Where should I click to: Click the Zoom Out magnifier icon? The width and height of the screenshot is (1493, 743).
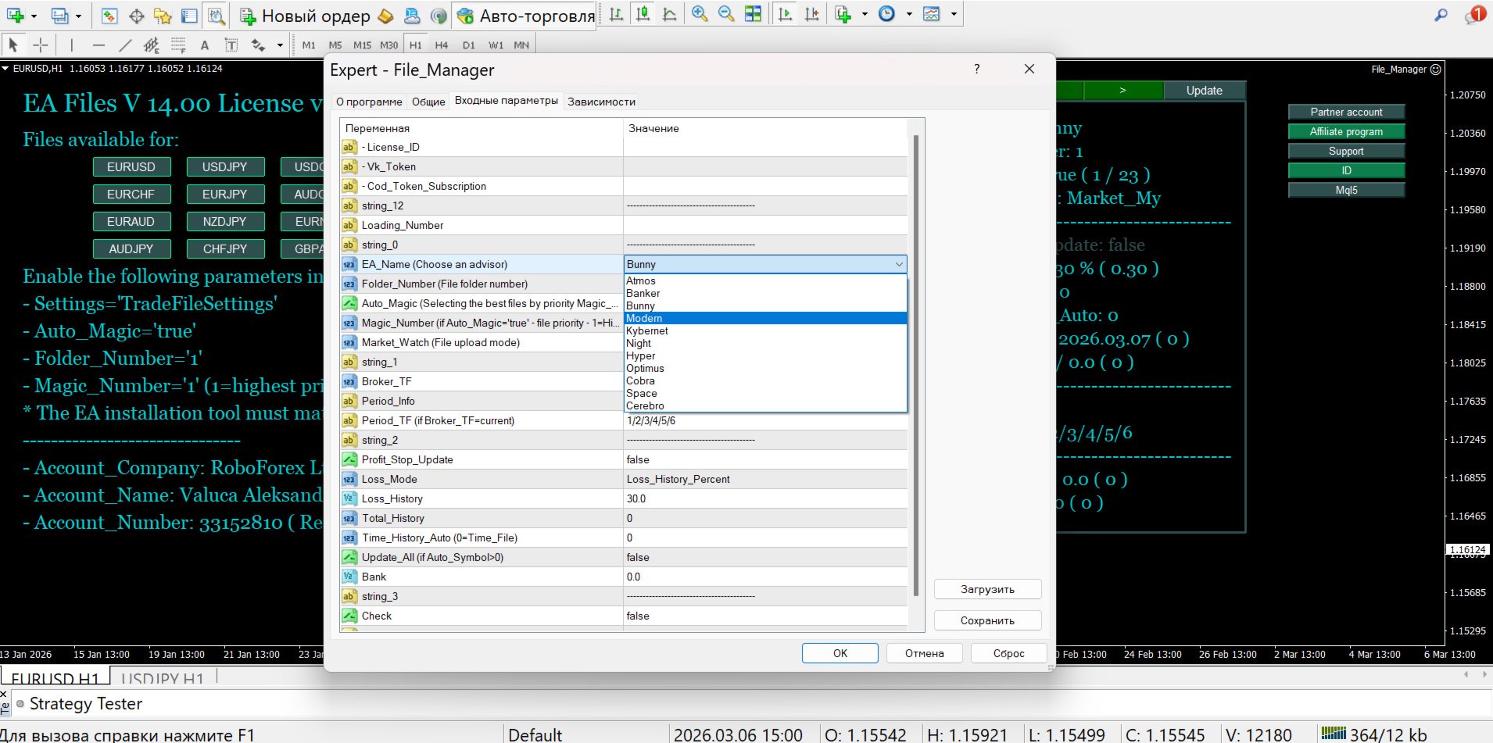(725, 14)
